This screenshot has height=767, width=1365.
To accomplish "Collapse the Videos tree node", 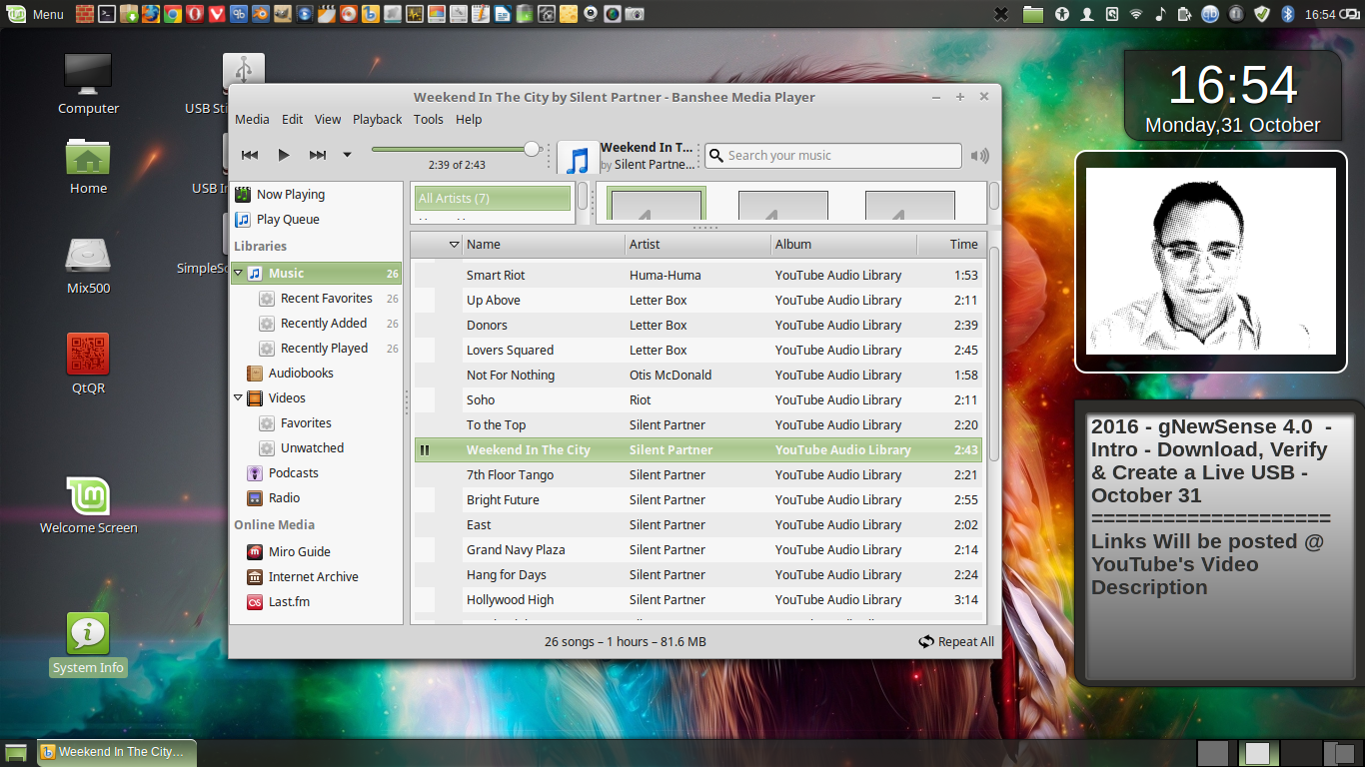I will pyautogui.click(x=238, y=397).
